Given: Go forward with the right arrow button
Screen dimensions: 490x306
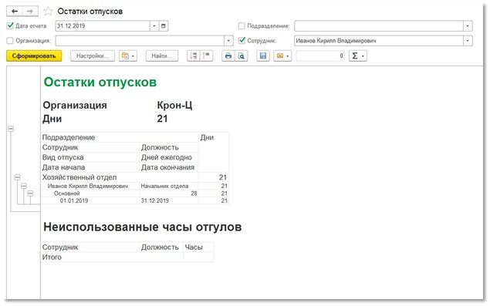Looking at the screenshot, I should 30,12.
